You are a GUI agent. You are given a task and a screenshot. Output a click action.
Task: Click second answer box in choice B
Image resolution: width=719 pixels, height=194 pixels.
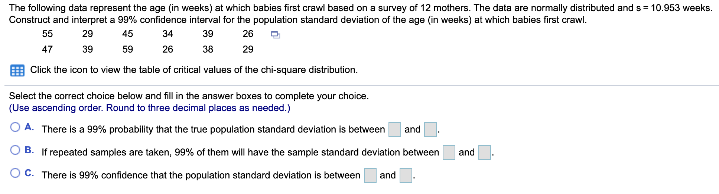click(485, 153)
